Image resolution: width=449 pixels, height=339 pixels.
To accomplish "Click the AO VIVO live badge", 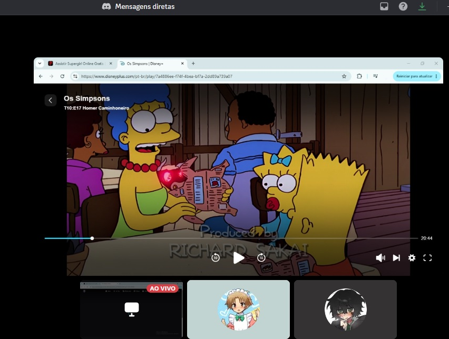I will pos(163,288).
